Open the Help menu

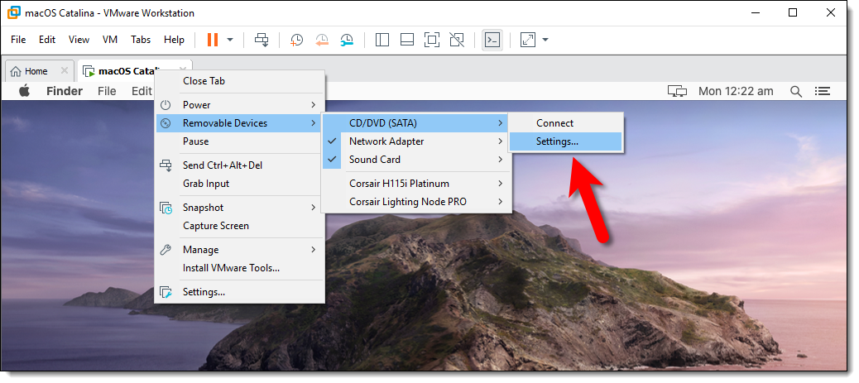[175, 40]
